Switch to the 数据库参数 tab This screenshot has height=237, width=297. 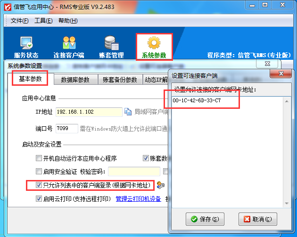point(75,80)
